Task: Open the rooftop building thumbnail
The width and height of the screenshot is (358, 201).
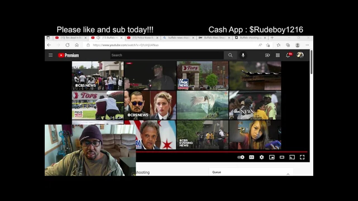Action: click(x=255, y=75)
